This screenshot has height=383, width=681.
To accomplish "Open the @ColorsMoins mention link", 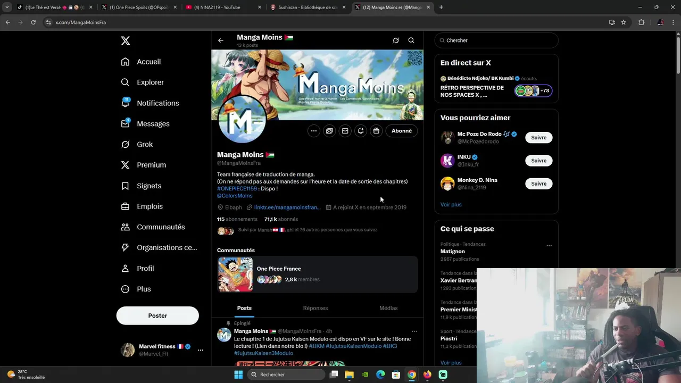I will coord(235,196).
